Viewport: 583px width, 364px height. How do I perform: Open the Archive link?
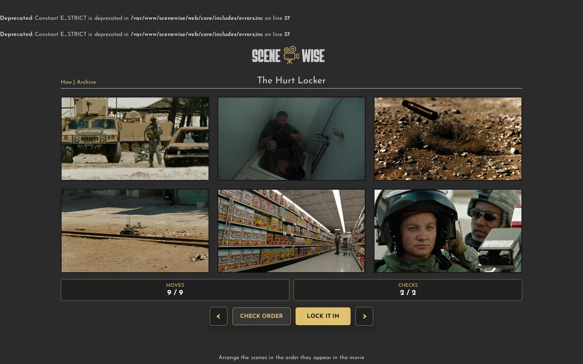tap(86, 82)
